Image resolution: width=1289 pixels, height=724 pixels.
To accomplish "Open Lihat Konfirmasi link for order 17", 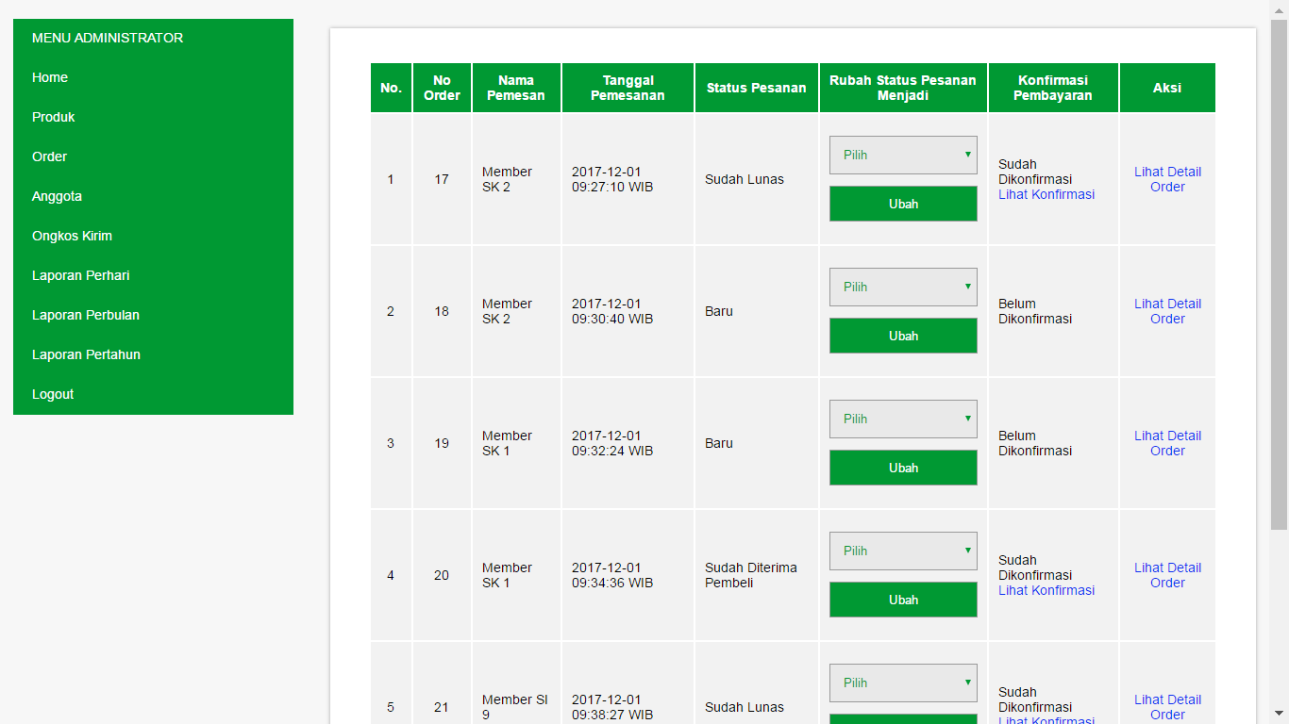I will tap(1046, 194).
